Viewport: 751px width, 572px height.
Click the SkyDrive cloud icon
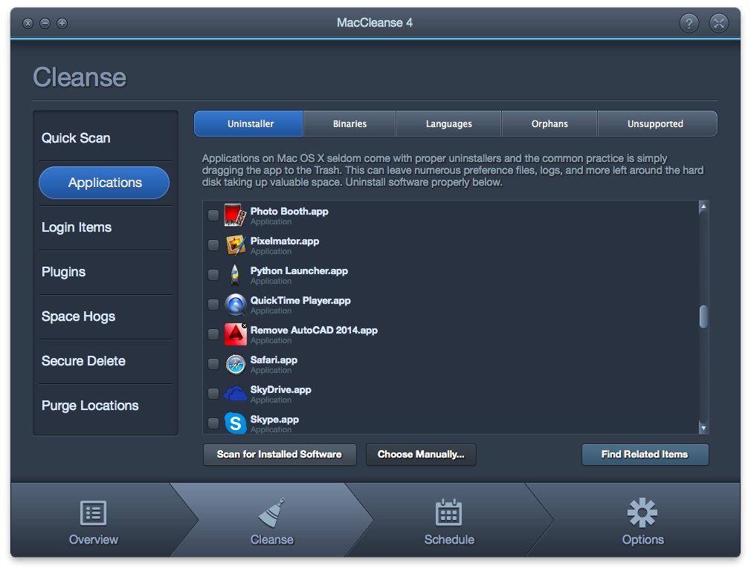pyautogui.click(x=236, y=394)
